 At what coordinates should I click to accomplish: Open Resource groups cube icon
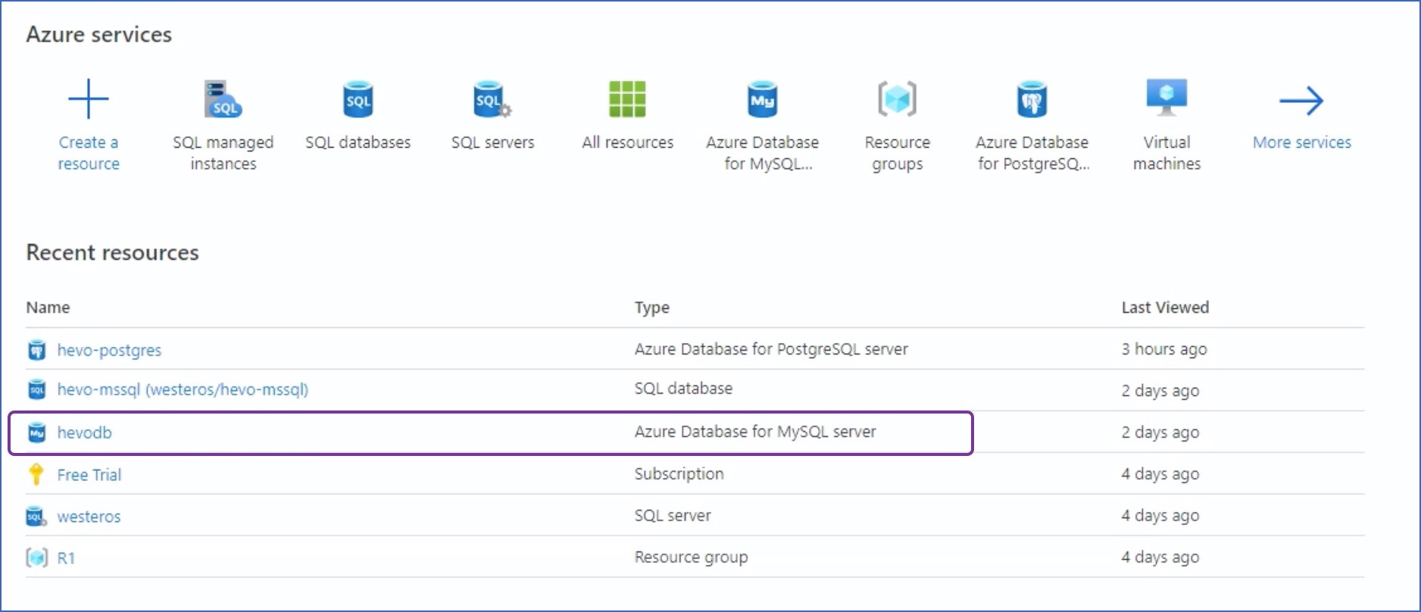click(898, 99)
